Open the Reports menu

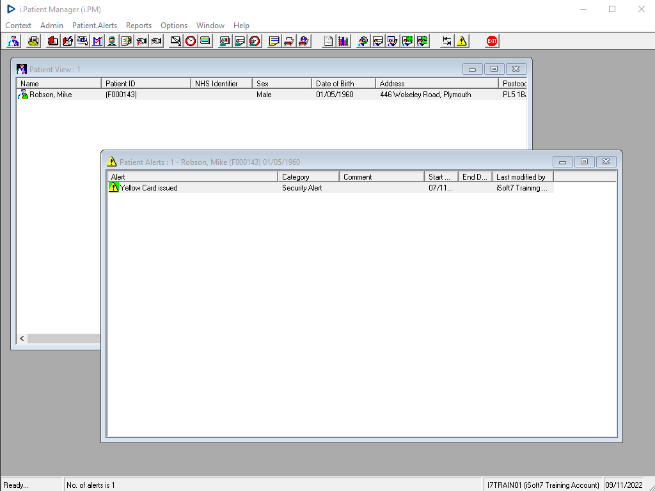coord(139,26)
